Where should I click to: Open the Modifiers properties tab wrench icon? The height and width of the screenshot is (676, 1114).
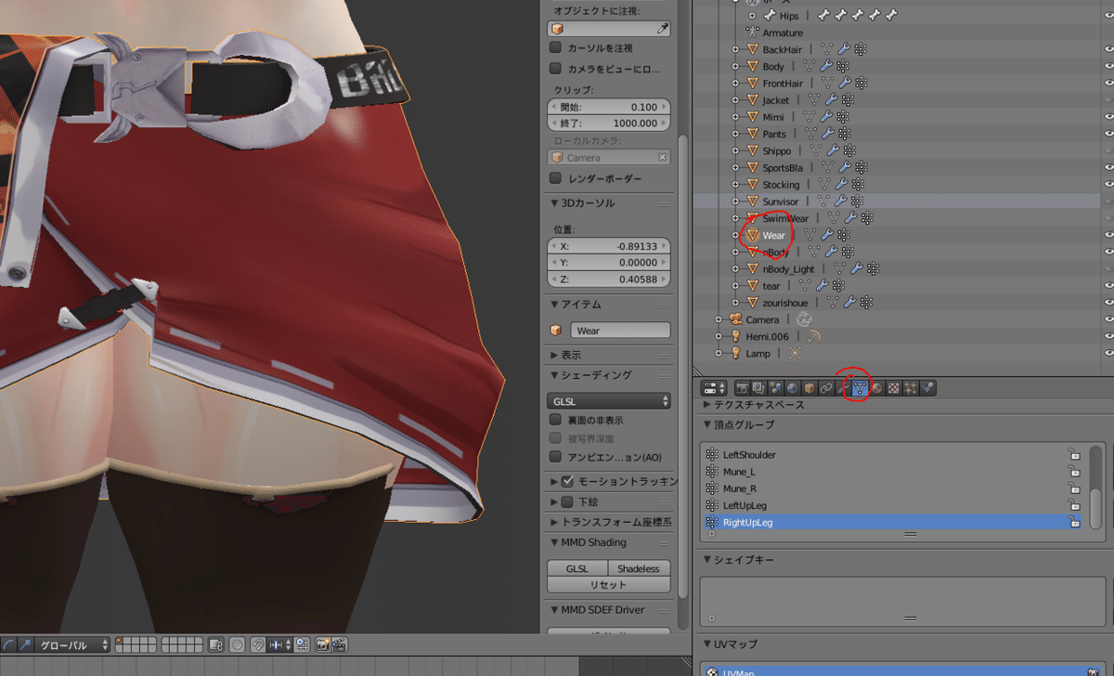pos(844,388)
